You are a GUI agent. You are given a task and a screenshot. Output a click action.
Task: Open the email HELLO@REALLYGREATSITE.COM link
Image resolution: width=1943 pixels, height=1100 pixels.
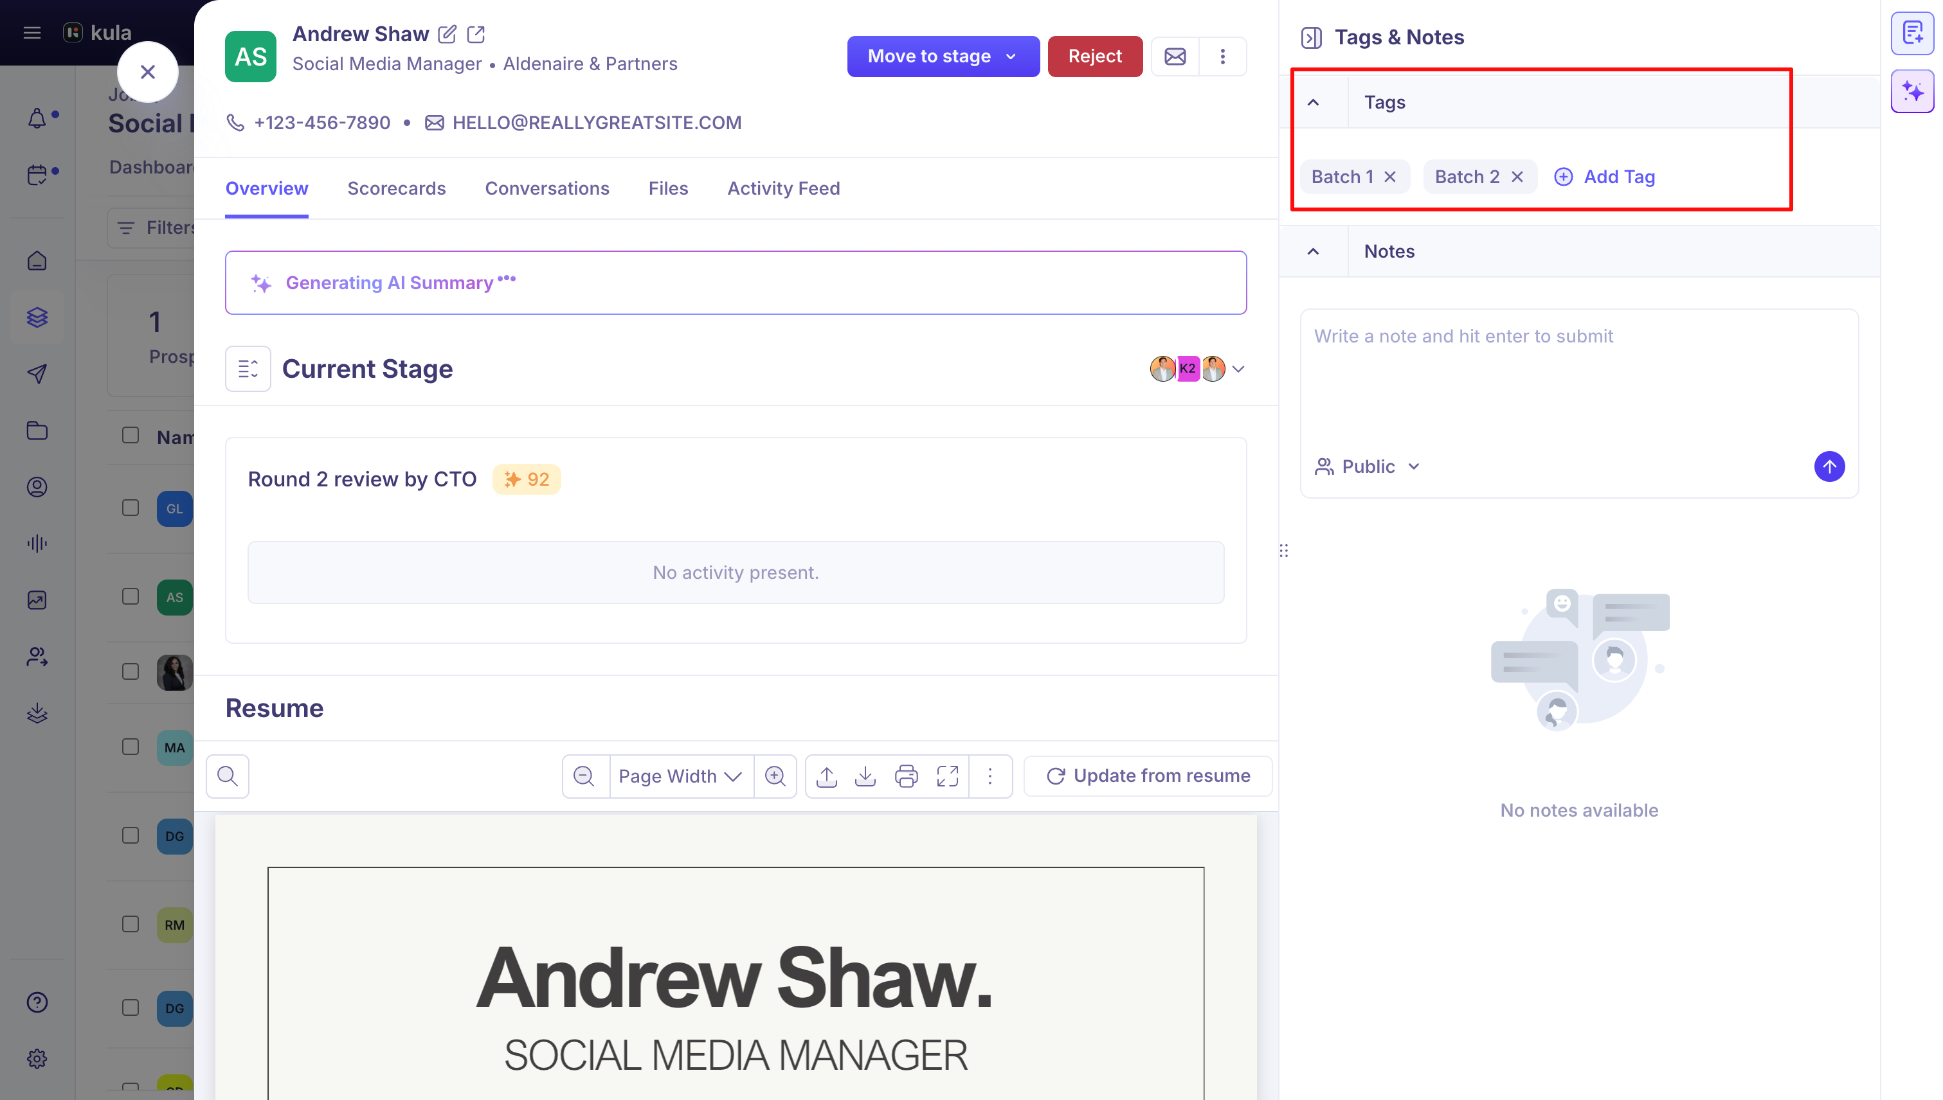[597, 122]
